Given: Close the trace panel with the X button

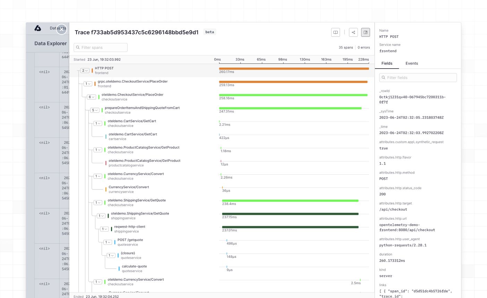Looking at the screenshot, I should pos(61,29).
